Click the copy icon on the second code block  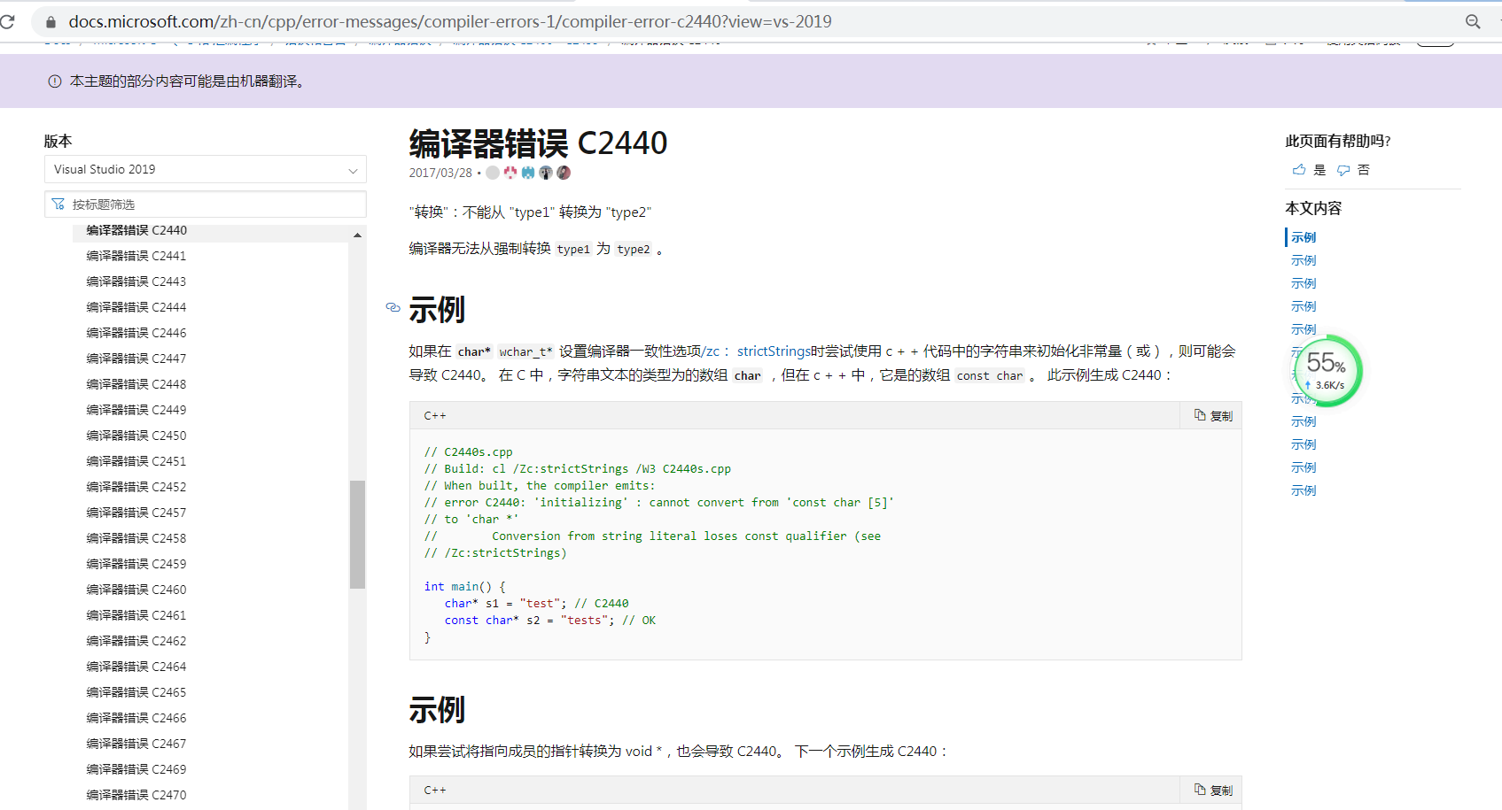pyautogui.click(x=1201, y=790)
